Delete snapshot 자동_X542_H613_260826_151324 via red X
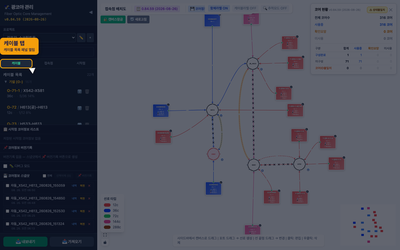The image size is (400, 250). click(x=89, y=224)
